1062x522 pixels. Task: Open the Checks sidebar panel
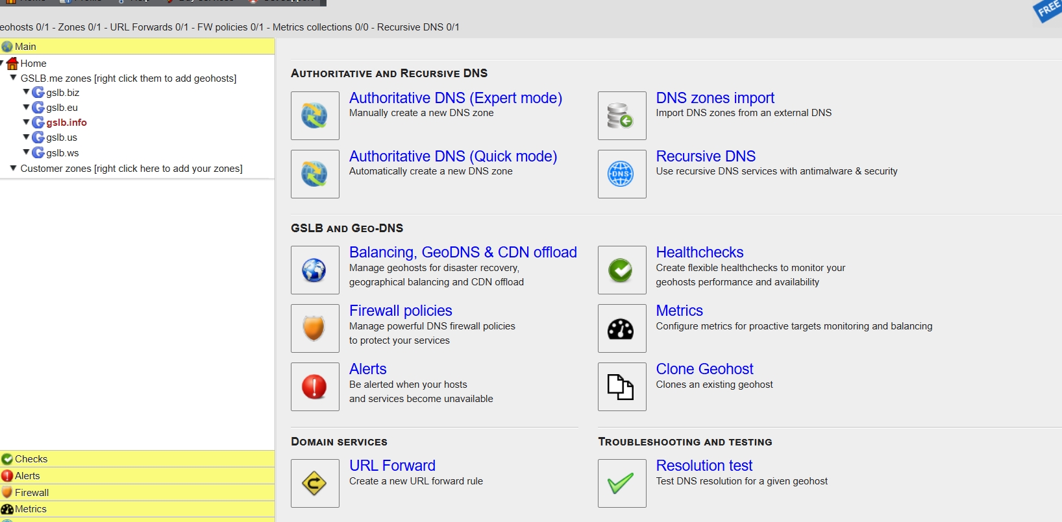tap(31, 459)
